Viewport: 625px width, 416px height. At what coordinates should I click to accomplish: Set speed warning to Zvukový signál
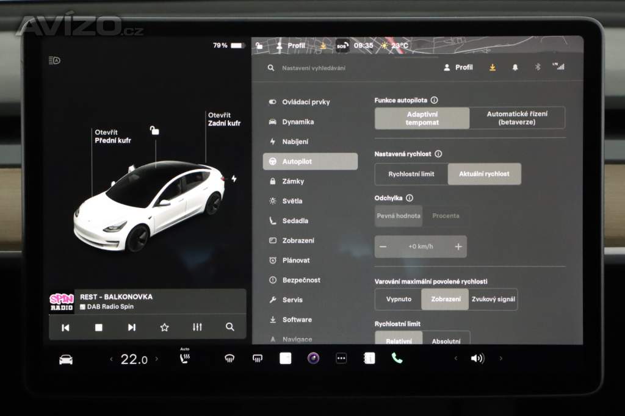[493, 299]
